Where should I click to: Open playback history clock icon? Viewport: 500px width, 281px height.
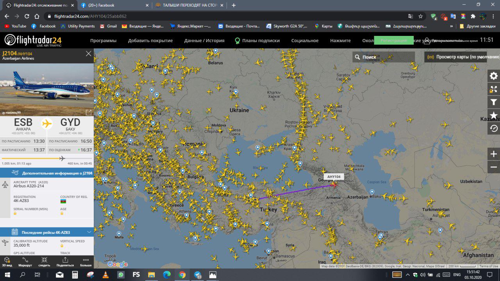tap(494, 128)
